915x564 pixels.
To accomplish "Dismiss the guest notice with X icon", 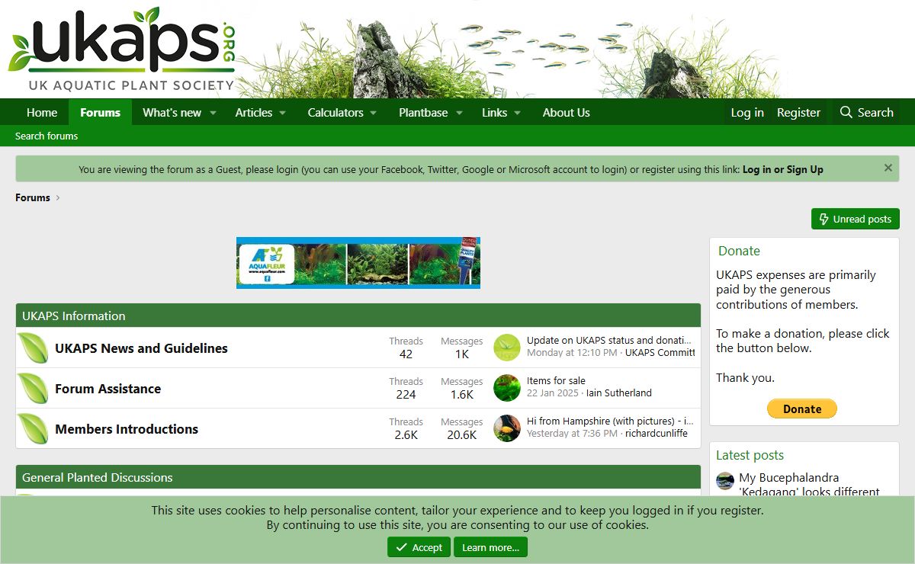I will (888, 168).
